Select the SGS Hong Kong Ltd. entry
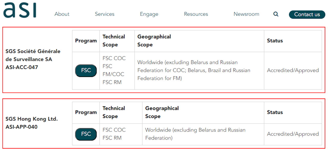This screenshot has height=154, width=328. tap(32, 119)
